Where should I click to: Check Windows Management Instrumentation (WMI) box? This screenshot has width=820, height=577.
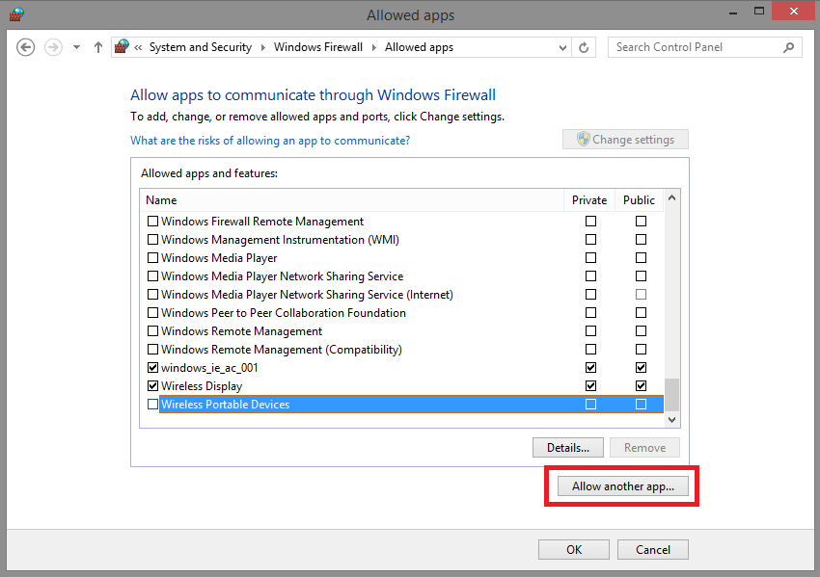pyautogui.click(x=152, y=240)
